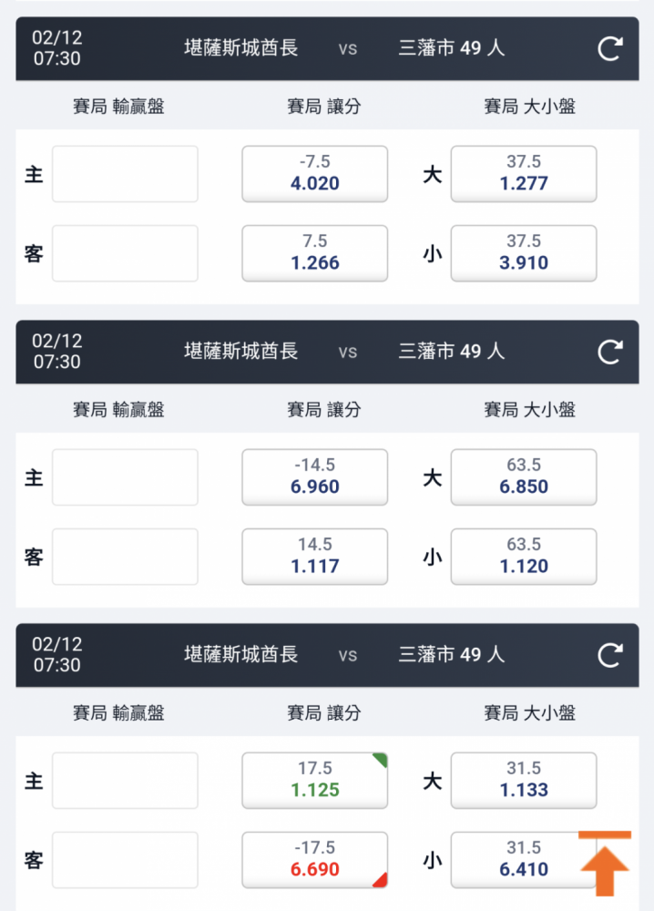Select green-marked handicap 17.5 odds 1.125
The width and height of the screenshot is (654, 911).
(x=315, y=781)
